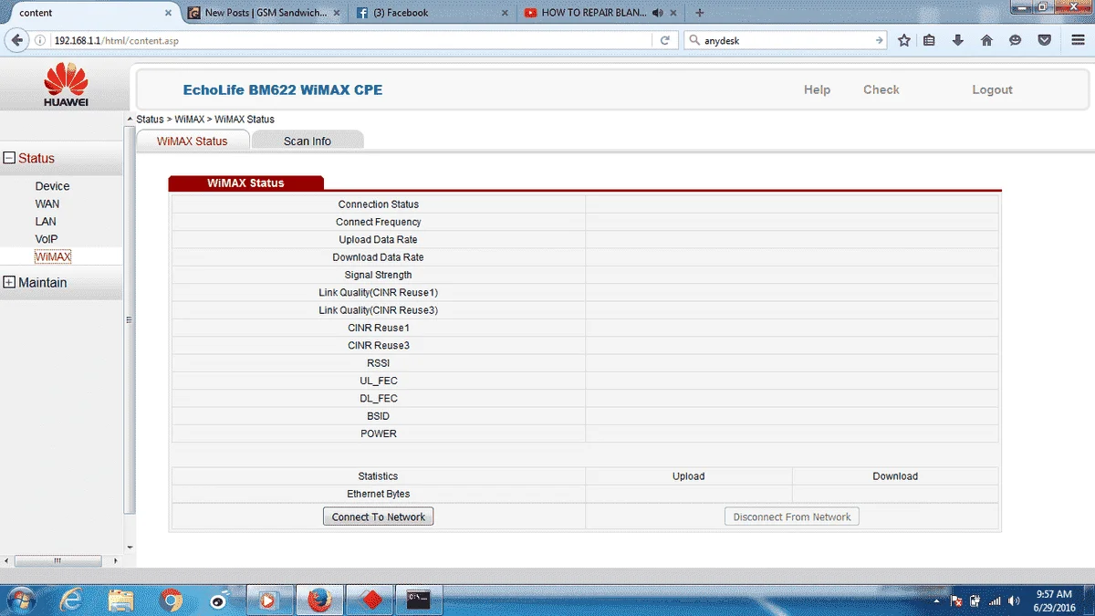Click the site info icon in address bar

(x=41, y=40)
